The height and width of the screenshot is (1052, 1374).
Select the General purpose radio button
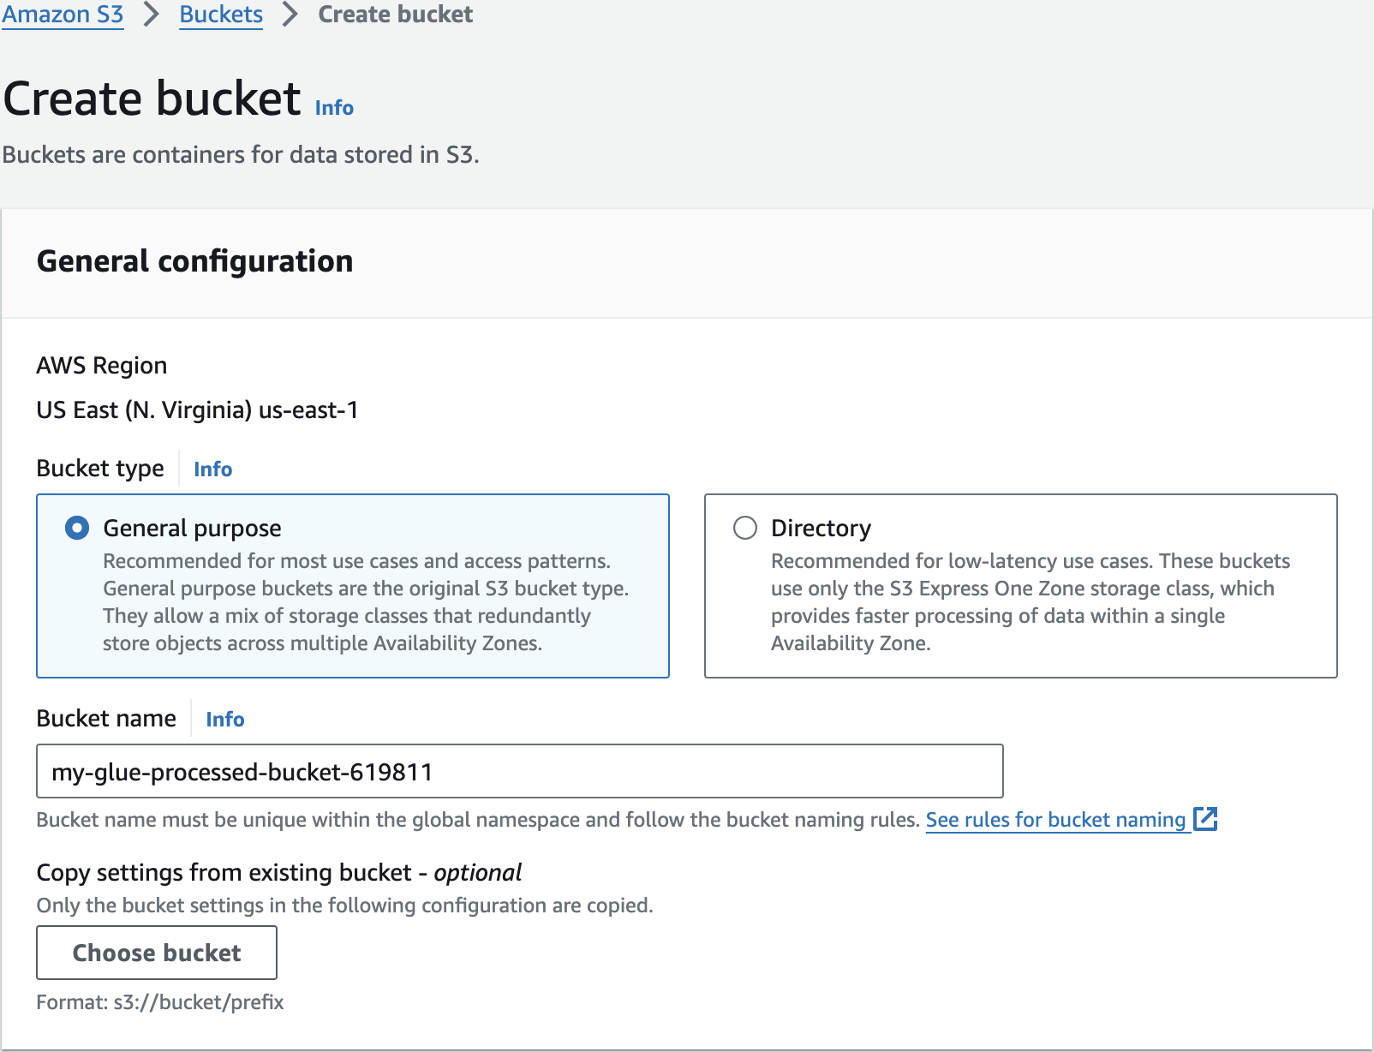point(77,528)
